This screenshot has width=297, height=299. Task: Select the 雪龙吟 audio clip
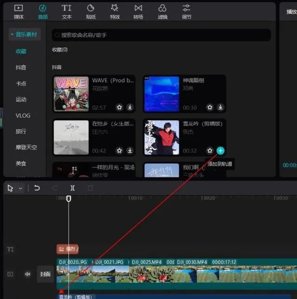(x=174, y=297)
